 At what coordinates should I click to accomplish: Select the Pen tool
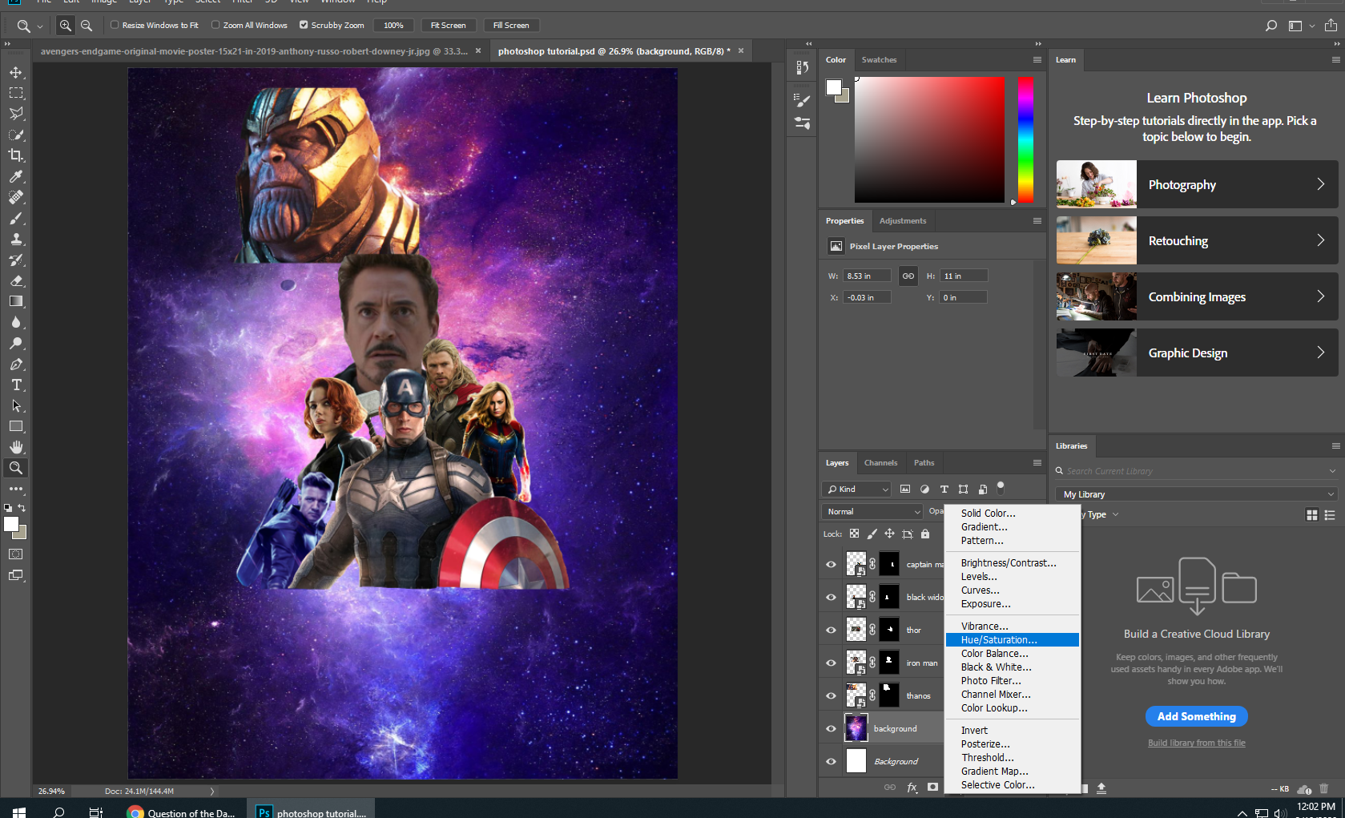click(x=16, y=364)
